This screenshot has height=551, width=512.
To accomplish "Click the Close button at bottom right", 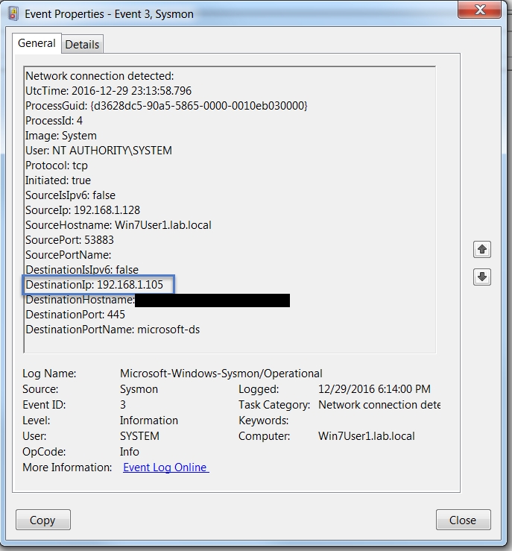I will click(463, 520).
